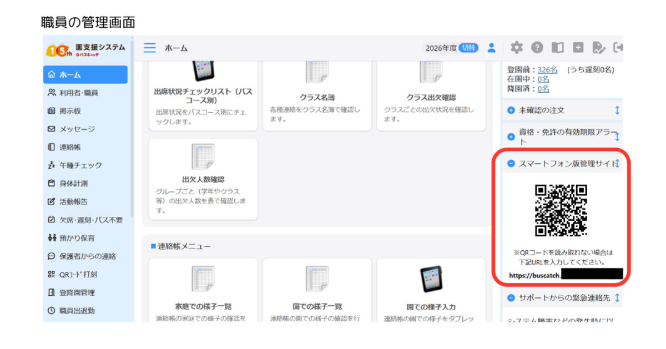Open 登降園管理 in the sidebar
This screenshot has width=666, height=349.
(85, 292)
